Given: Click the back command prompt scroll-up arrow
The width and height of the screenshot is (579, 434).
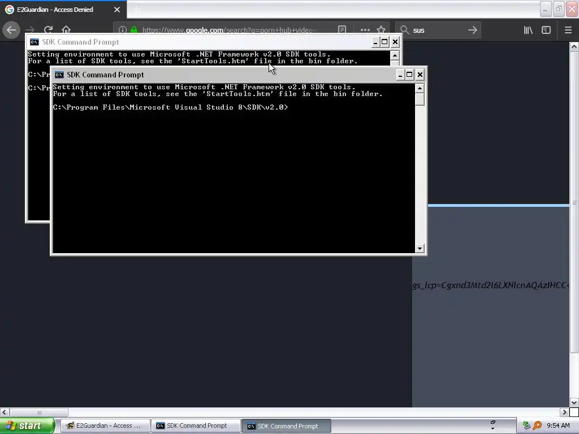Looking at the screenshot, I should [x=395, y=56].
